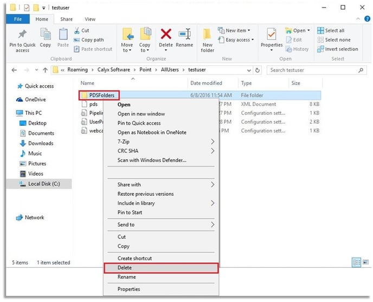This screenshot has height=302, width=373.
Task: Sort by the Date modified column header
Action: 206,83
